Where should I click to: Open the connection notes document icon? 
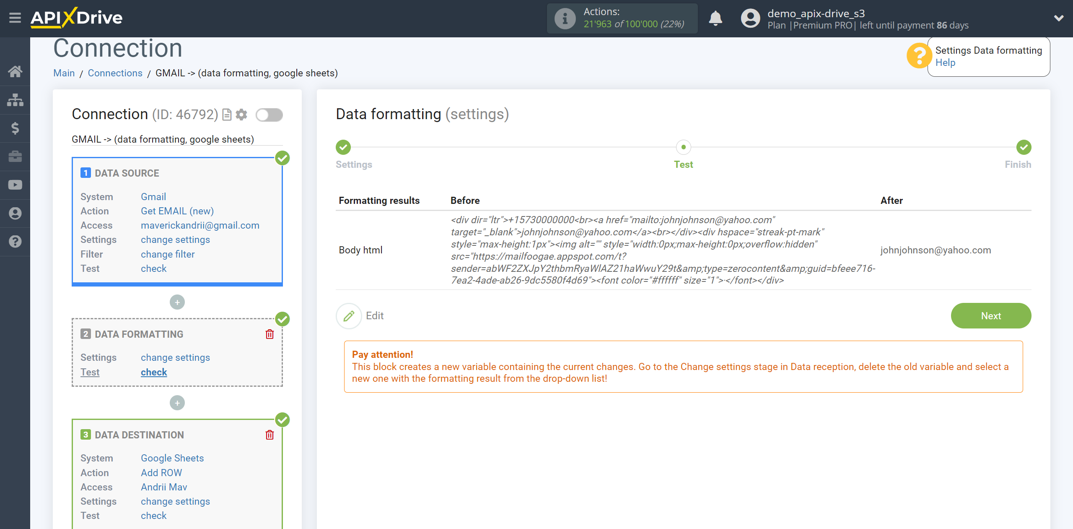[227, 115]
